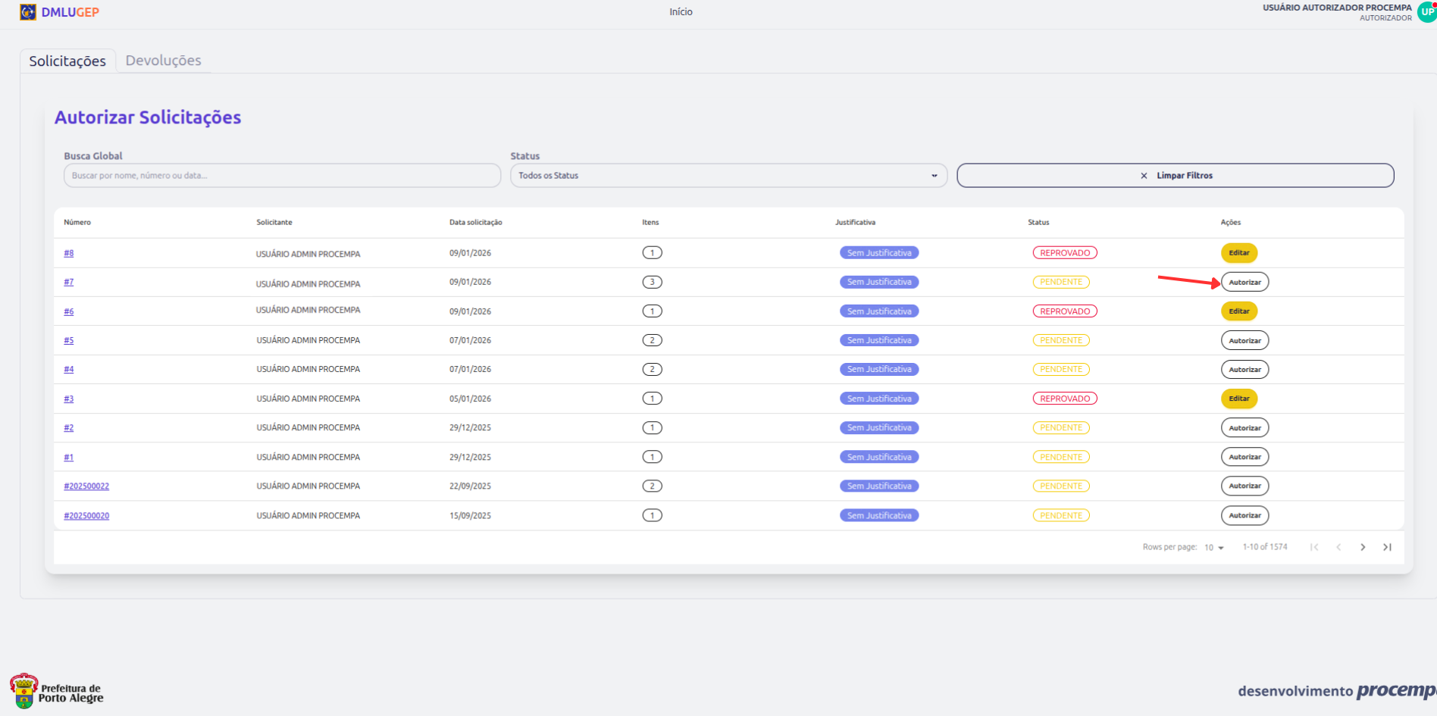This screenshot has width=1437, height=716.
Task: Open the Status filter dropdown
Action: pyautogui.click(x=728, y=176)
